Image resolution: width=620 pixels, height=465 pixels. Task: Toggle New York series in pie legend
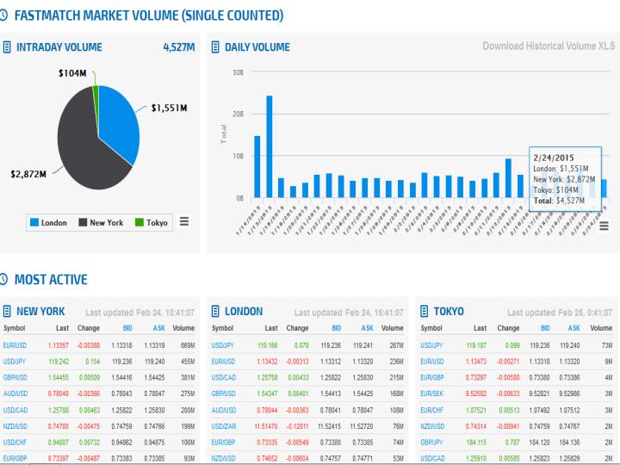point(101,223)
